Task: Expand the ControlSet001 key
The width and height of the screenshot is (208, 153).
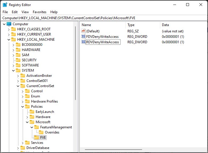Action: click(18, 81)
